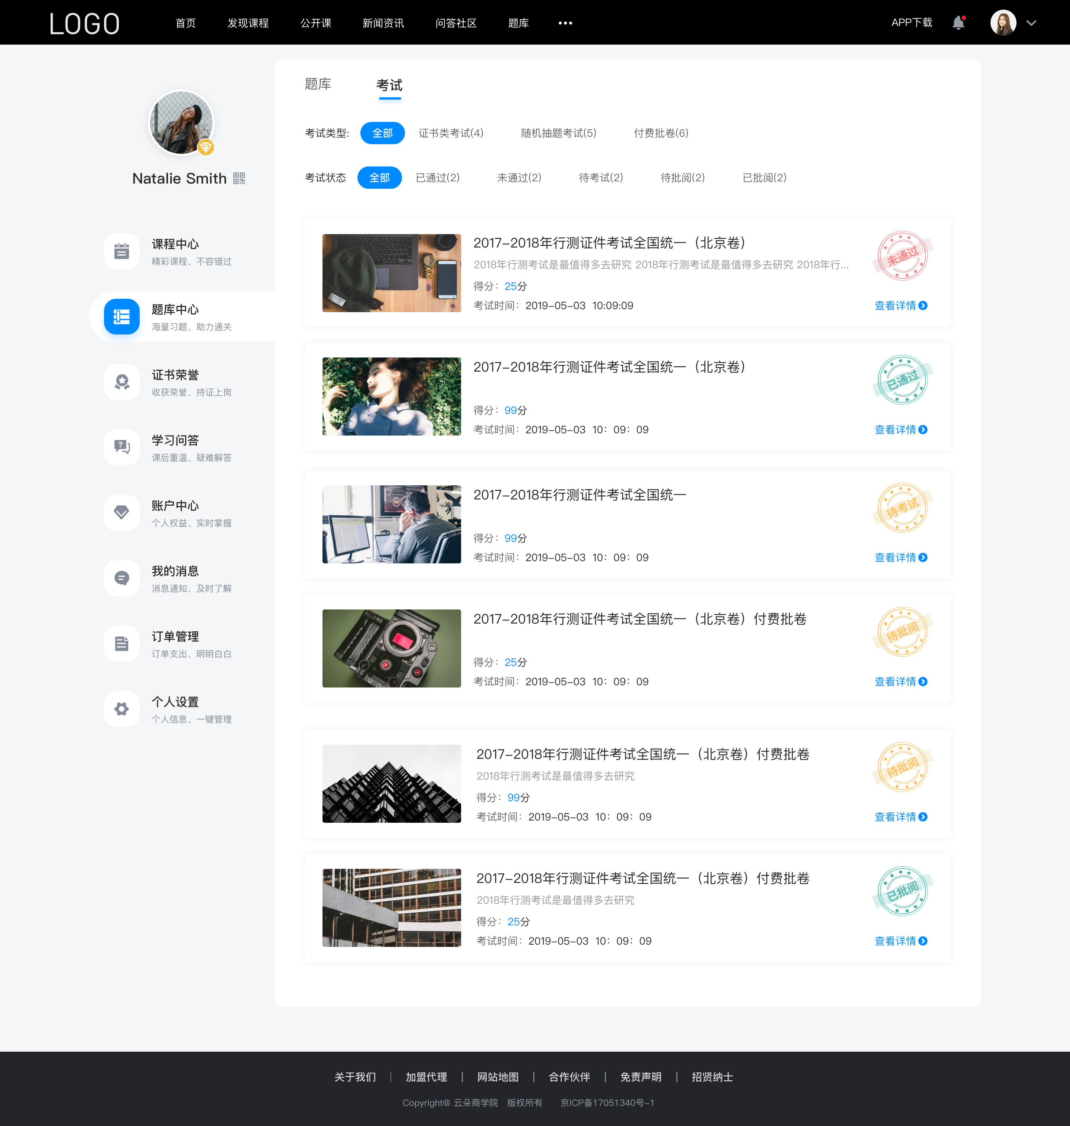The image size is (1070, 1126).
Task: Click the 学习问答 sidebar icon
Action: [x=121, y=446]
